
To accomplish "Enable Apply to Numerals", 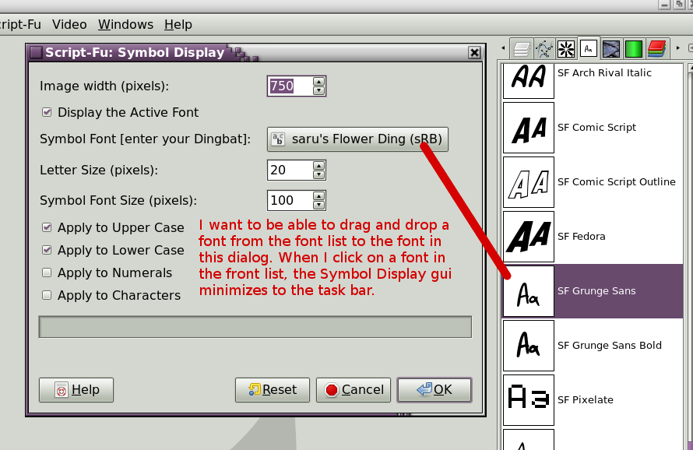I will (x=47, y=272).
